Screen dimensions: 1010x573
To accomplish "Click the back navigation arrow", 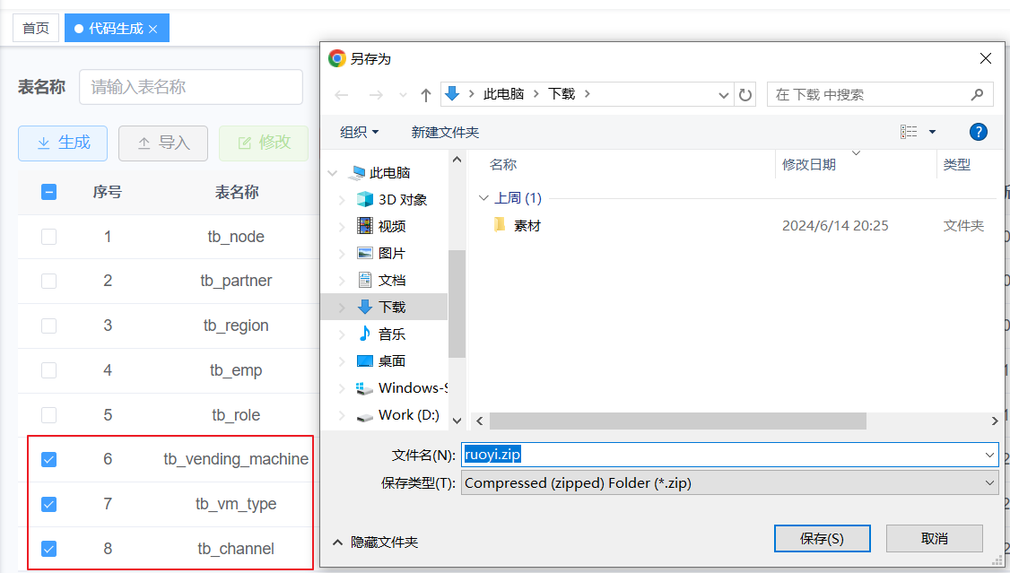I will click(x=342, y=94).
